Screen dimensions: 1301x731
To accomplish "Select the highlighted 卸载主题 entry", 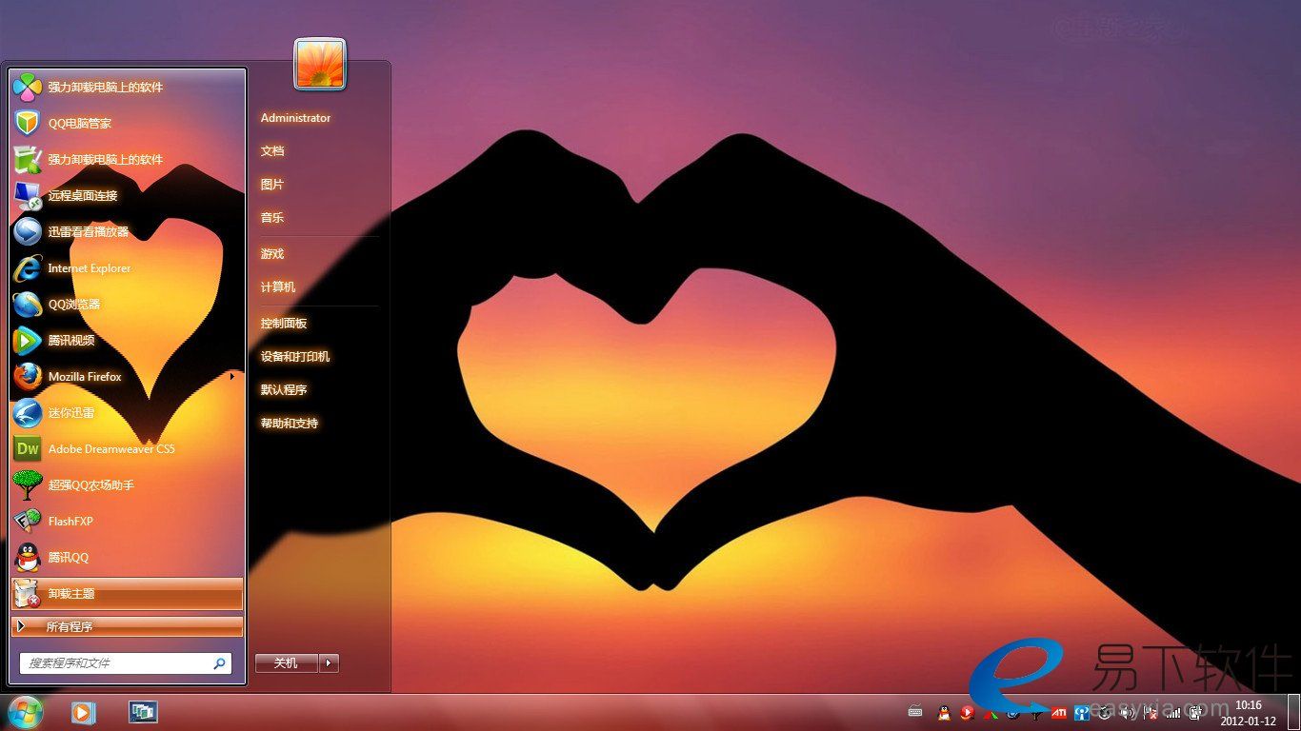I will [127, 594].
